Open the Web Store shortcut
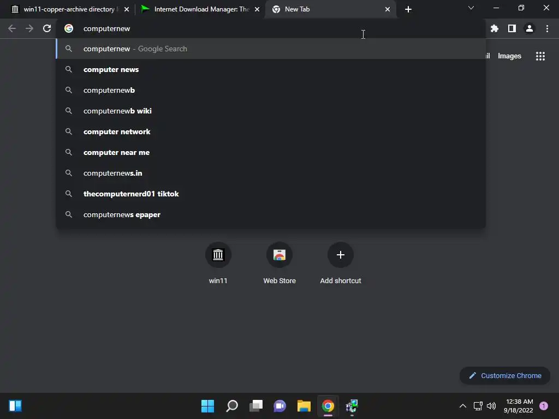This screenshot has height=419, width=559. [x=279, y=264]
